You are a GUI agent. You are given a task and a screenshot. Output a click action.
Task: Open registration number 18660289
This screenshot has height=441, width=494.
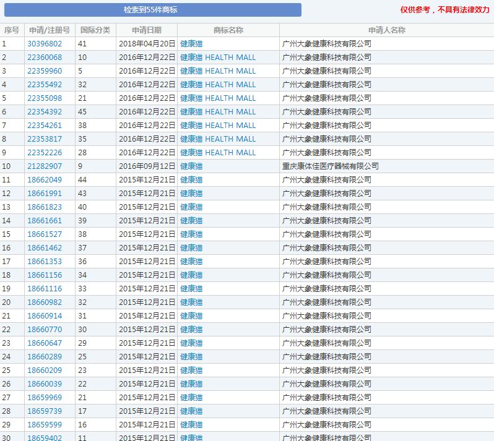click(45, 357)
